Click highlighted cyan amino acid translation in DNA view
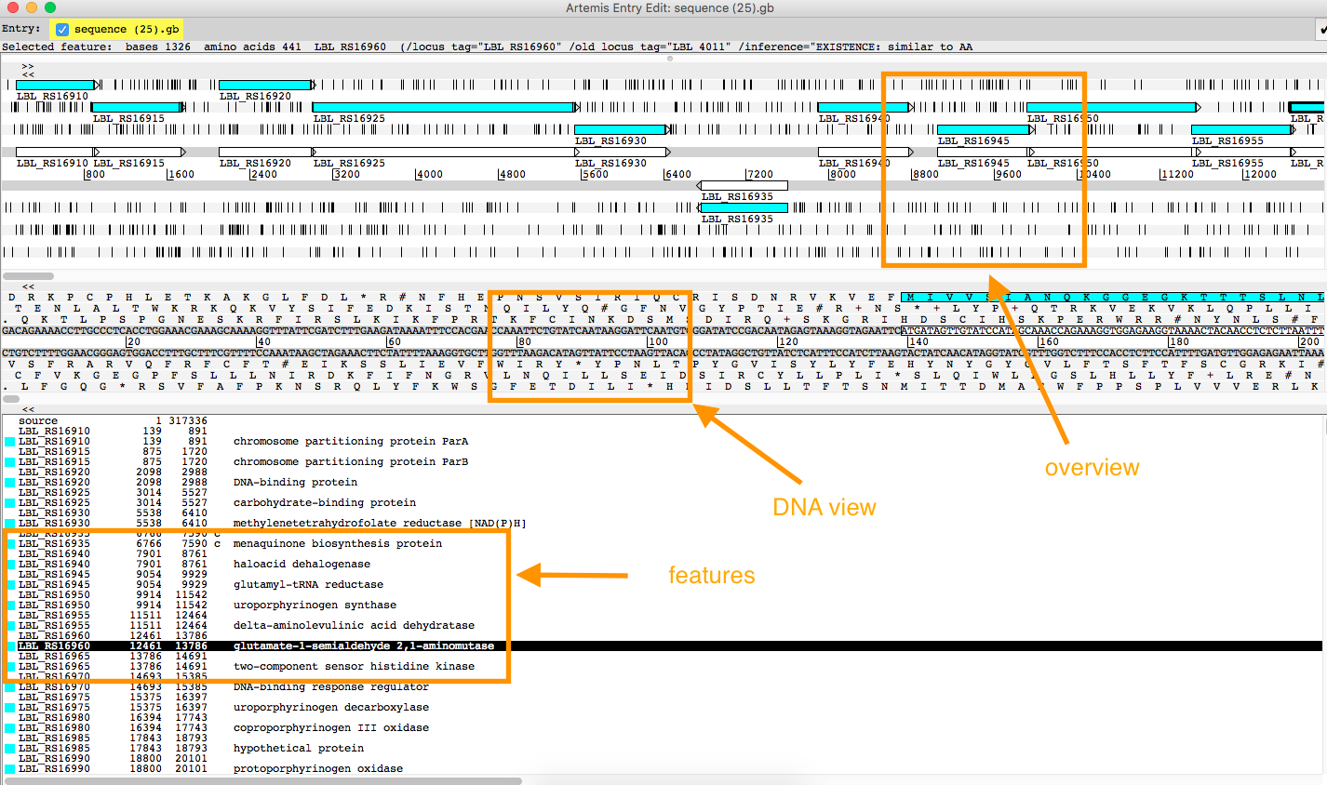Screen dimensions: 1327x785 pos(1112,297)
